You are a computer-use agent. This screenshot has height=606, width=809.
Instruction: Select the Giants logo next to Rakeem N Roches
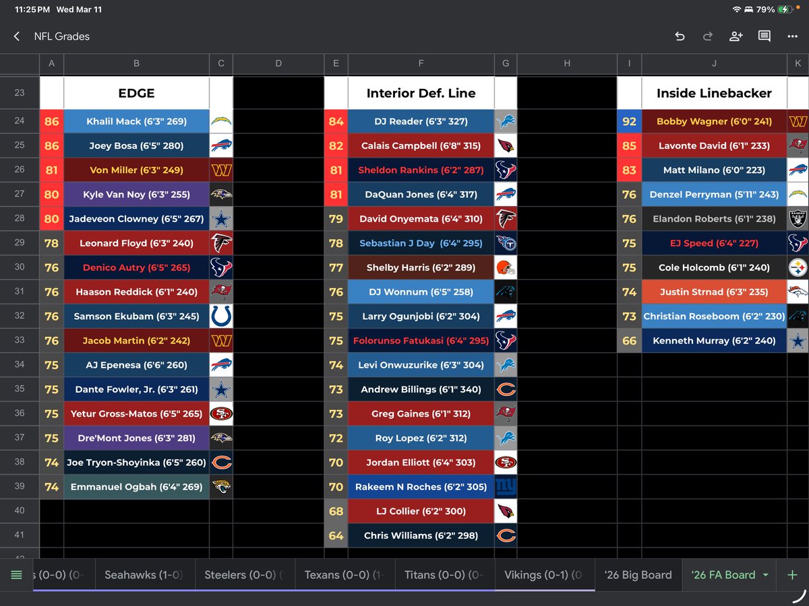pyautogui.click(x=506, y=486)
